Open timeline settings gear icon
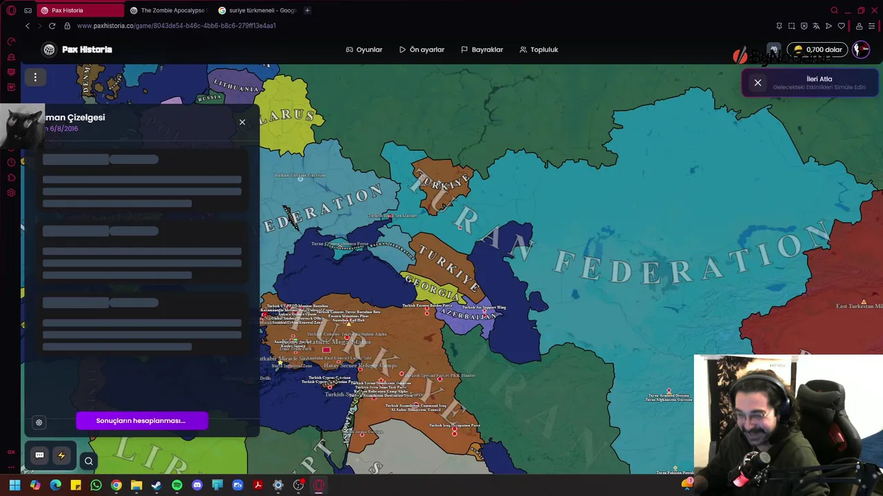 39,422
